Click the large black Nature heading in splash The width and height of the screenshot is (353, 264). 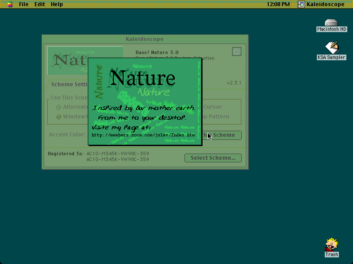tap(143, 78)
